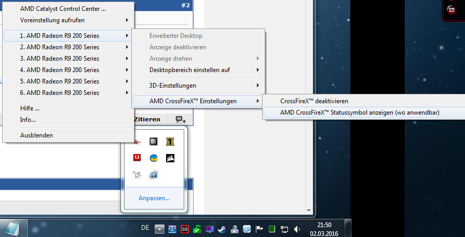
Task: Open the network connection tray icon
Action: coord(284,229)
